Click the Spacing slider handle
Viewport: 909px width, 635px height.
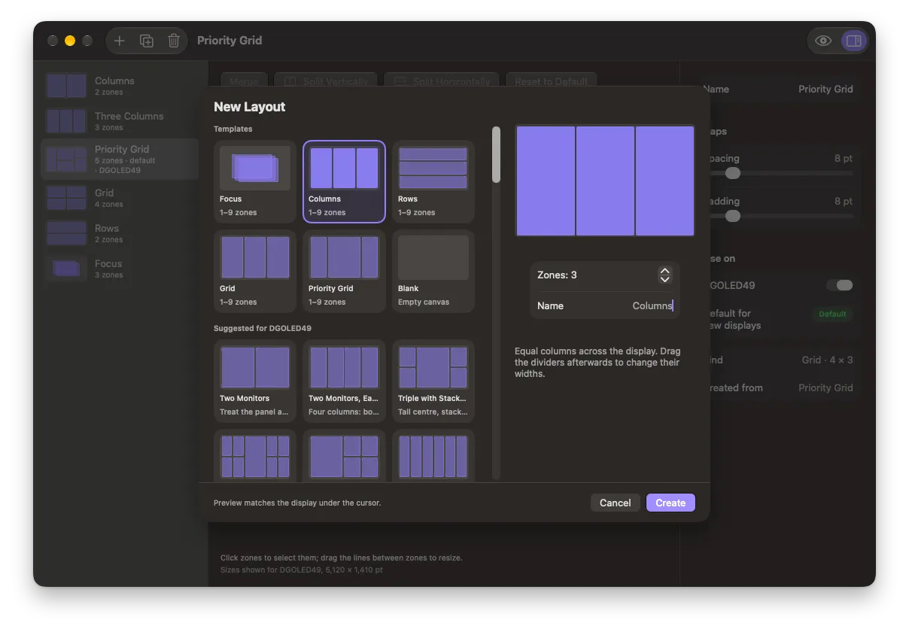click(733, 173)
